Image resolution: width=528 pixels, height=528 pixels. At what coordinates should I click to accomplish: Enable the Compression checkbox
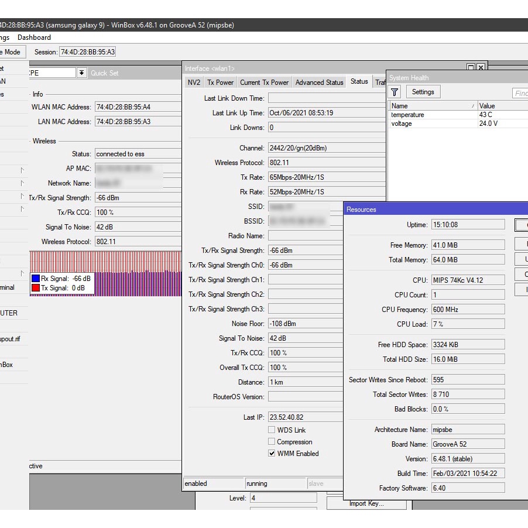272,442
